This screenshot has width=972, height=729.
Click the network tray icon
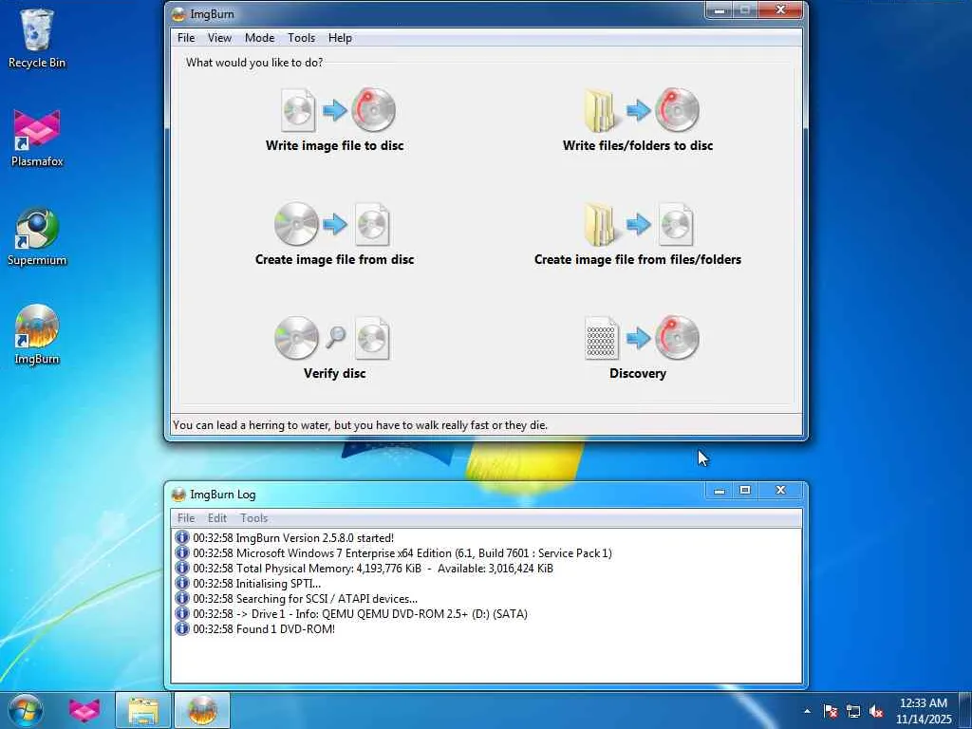pos(853,711)
